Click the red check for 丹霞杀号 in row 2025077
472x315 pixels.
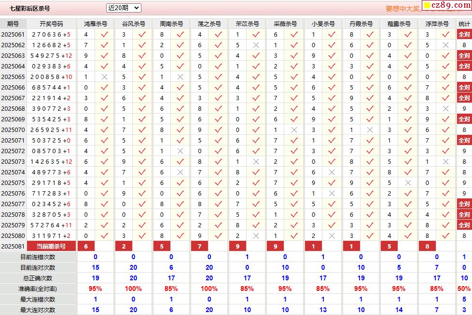pyautogui.click(x=370, y=204)
